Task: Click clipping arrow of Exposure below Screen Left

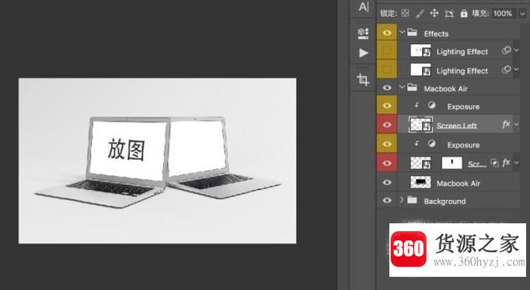Action: coord(417,143)
